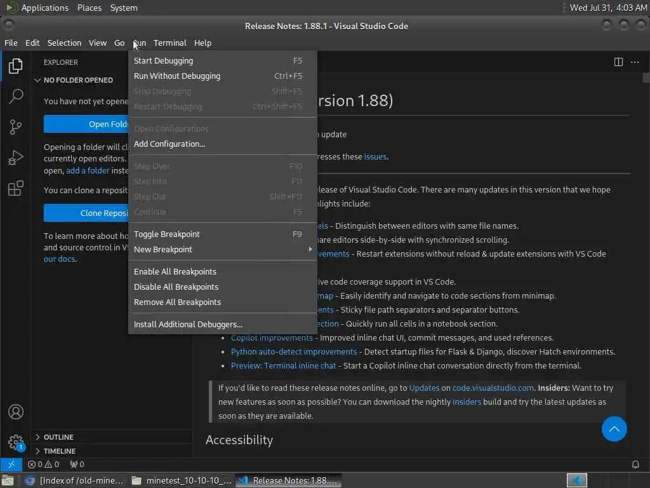Open the notifications bell in status bar
This screenshot has width=650, height=488.
tap(635, 464)
